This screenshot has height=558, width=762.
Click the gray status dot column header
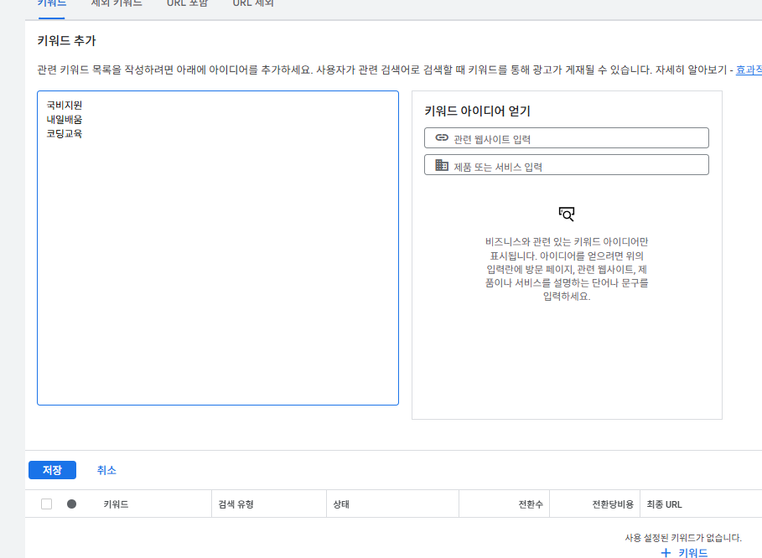(x=71, y=504)
